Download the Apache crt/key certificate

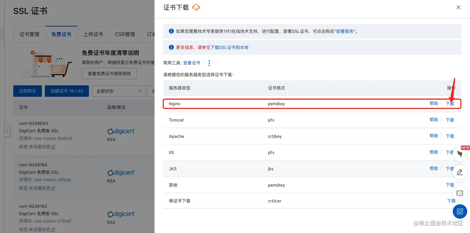[x=450, y=136]
